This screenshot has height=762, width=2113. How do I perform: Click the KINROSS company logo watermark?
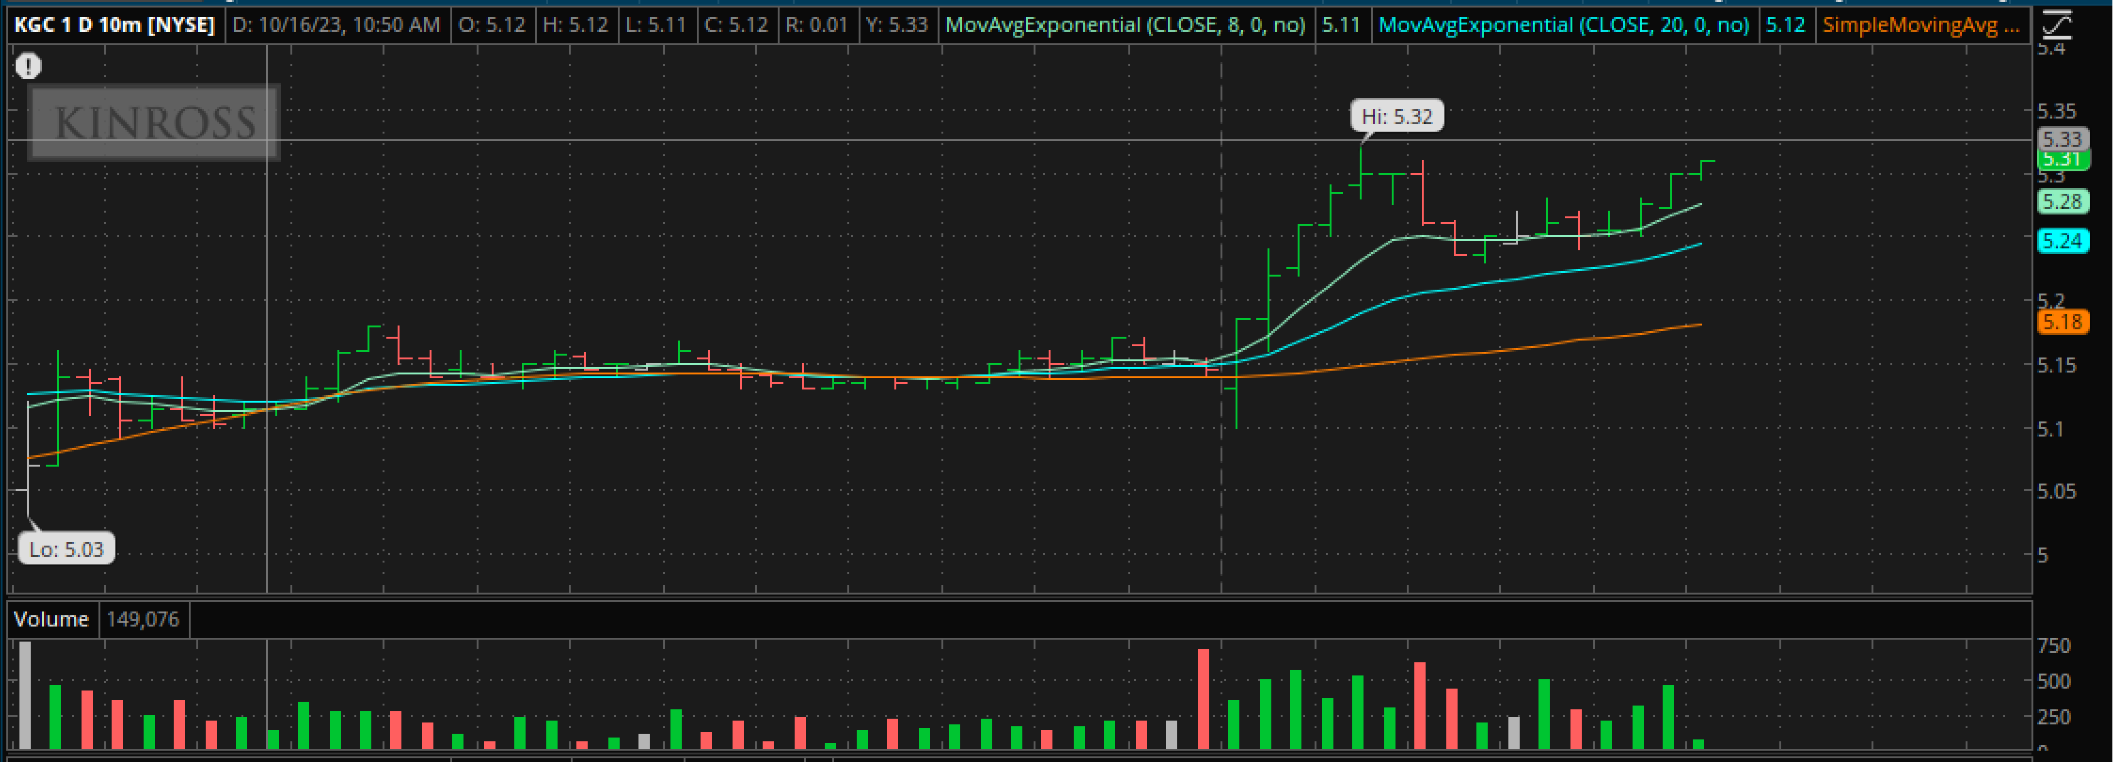(154, 122)
